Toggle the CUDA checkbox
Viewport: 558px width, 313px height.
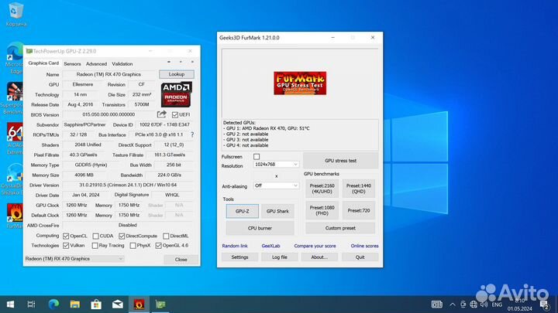[x=96, y=236]
